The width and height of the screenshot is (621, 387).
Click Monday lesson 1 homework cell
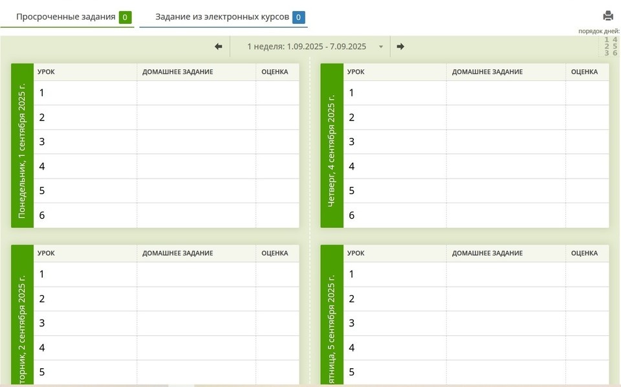[197, 93]
